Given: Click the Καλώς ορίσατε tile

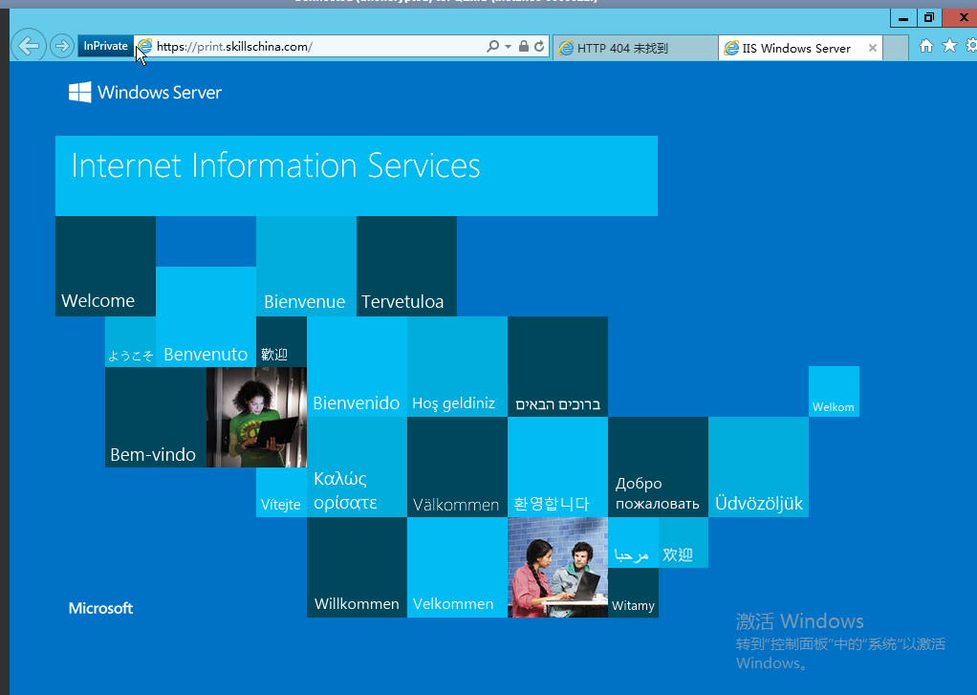Looking at the screenshot, I should [x=357, y=467].
